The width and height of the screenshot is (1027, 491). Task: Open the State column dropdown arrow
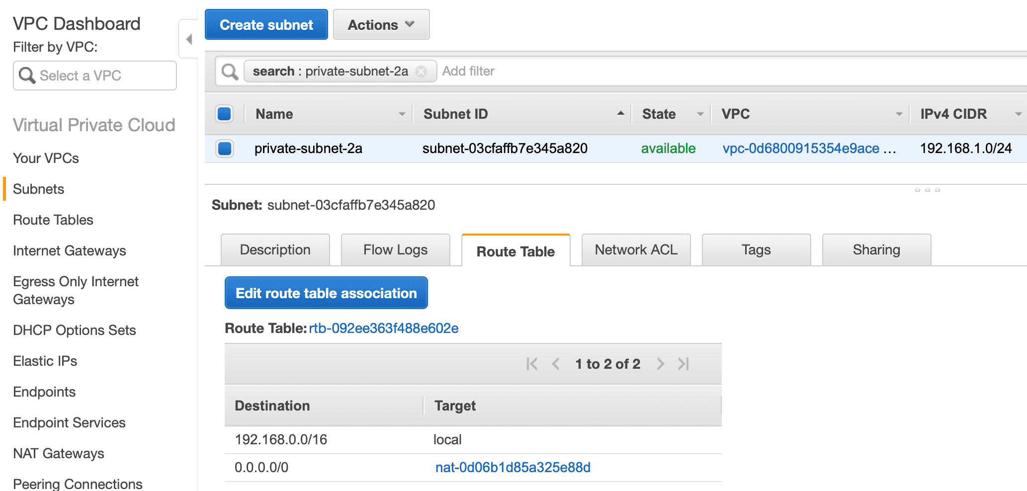pos(700,114)
